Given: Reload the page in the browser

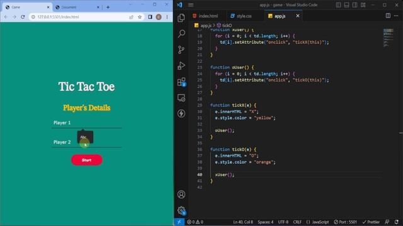Looking at the screenshot, I should (x=23, y=17).
